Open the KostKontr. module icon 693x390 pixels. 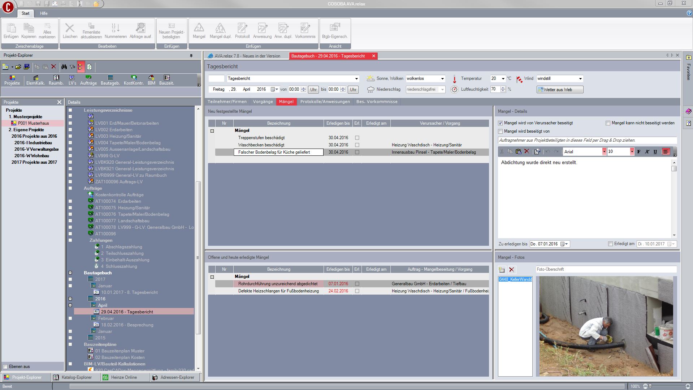point(134,80)
